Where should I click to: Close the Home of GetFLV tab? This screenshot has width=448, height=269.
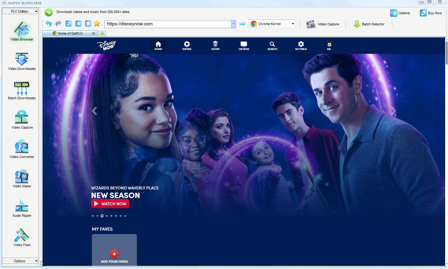point(93,33)
